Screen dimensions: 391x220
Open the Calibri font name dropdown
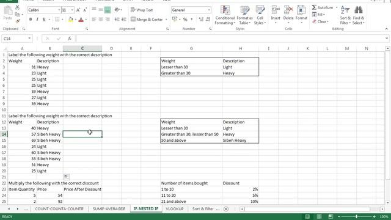[59, 10]
